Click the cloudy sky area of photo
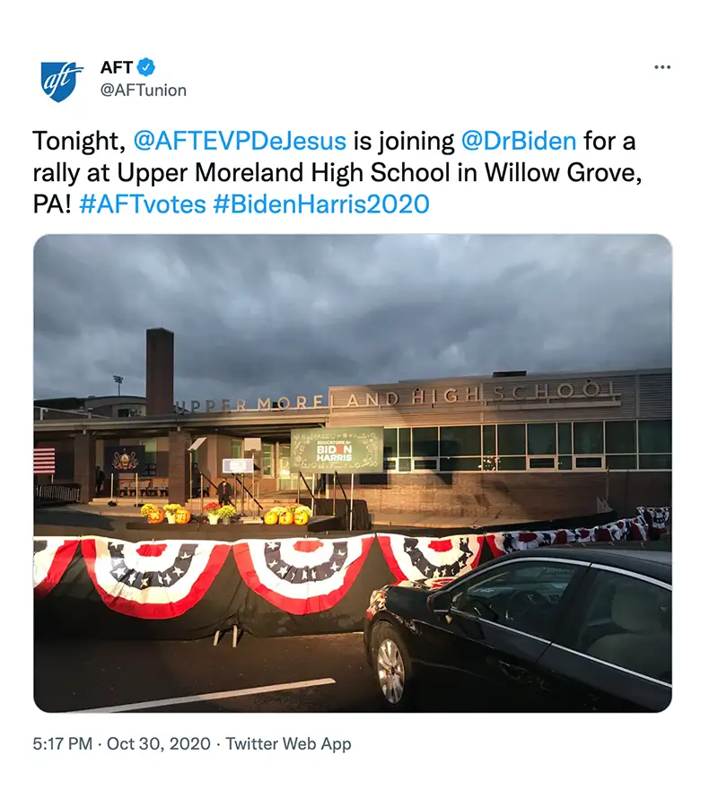Screen dimensions: 718x807 [353, 304]
